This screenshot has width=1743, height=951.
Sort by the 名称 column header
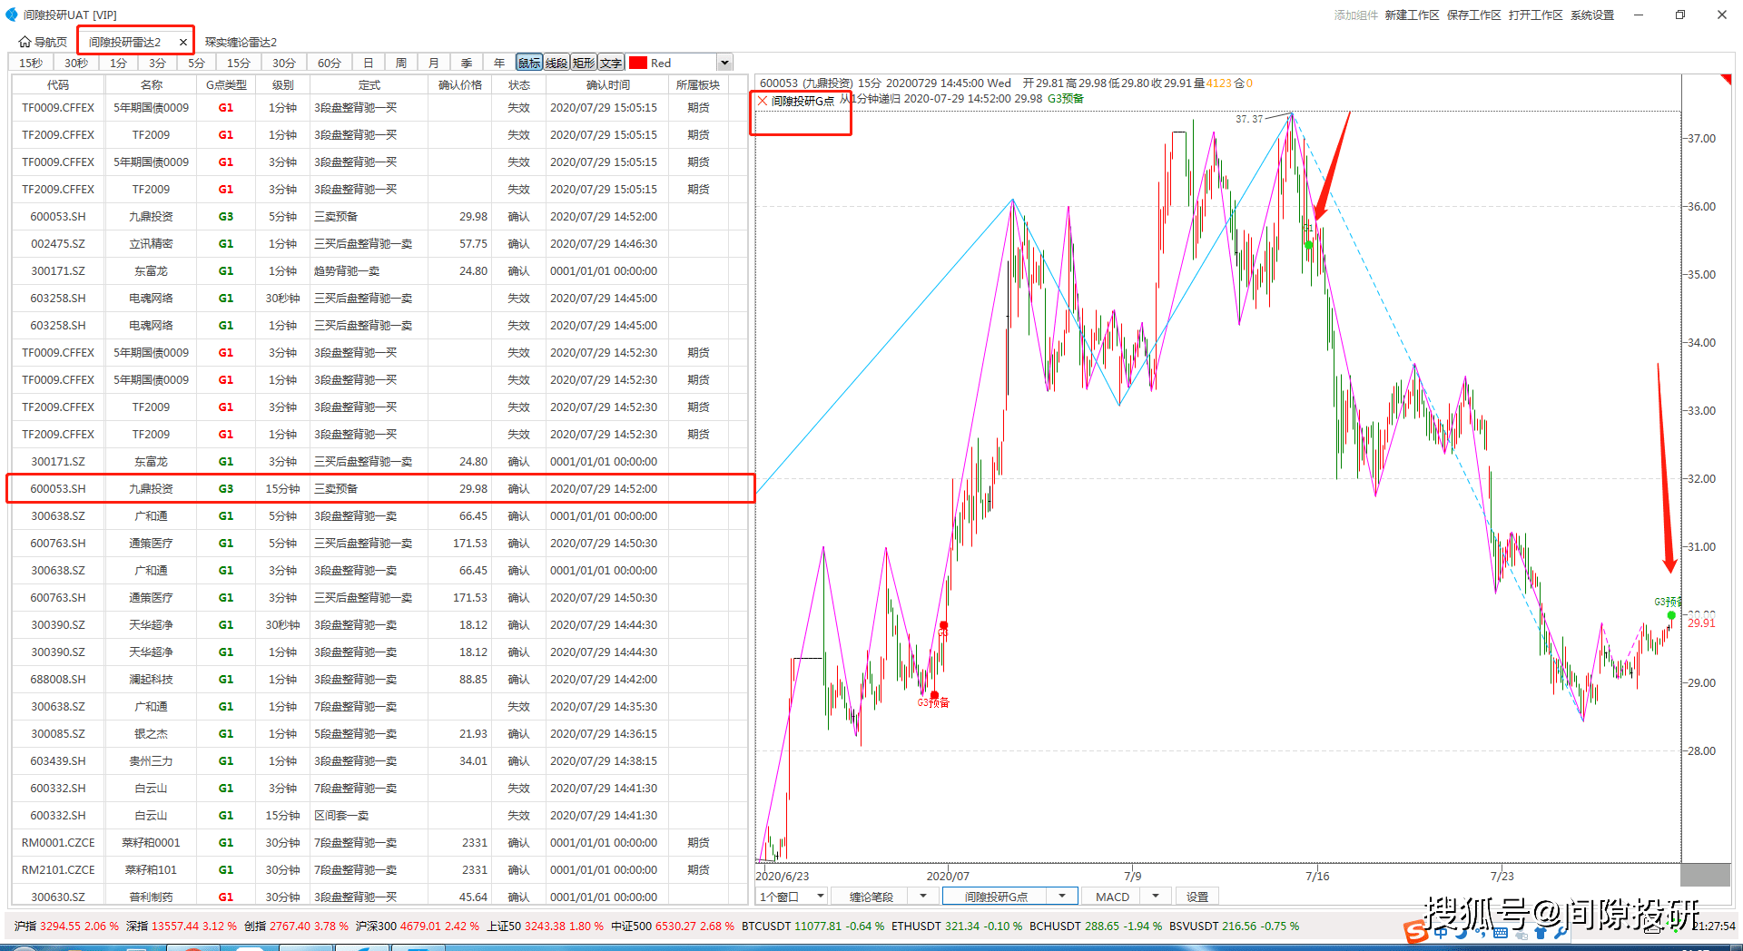pos(152,84)
